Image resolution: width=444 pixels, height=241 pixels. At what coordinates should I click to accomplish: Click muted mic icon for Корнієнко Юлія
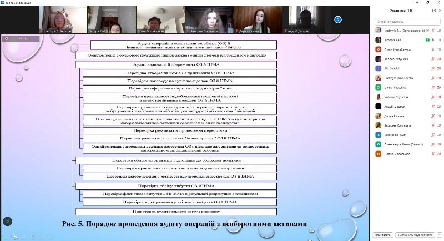(x=433, y=135)
